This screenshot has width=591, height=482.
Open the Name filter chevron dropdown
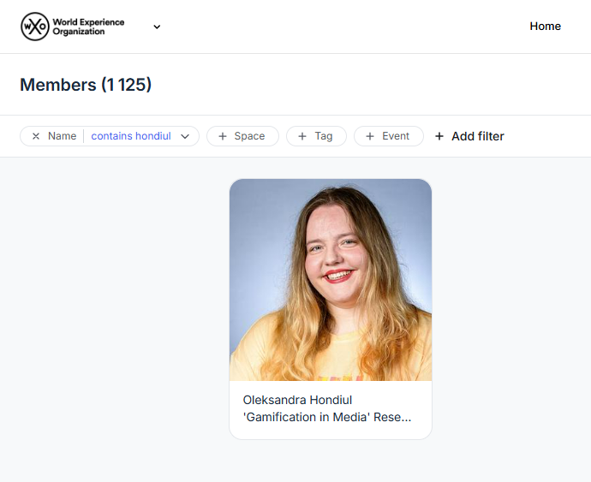[x=185, y=136]
